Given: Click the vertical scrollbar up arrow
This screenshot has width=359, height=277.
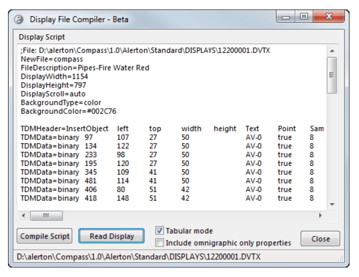Looking at the screenshot, I should coord(331,50).
